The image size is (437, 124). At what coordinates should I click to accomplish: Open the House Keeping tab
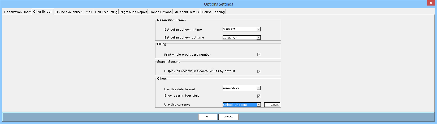click(x=213, y=12)
